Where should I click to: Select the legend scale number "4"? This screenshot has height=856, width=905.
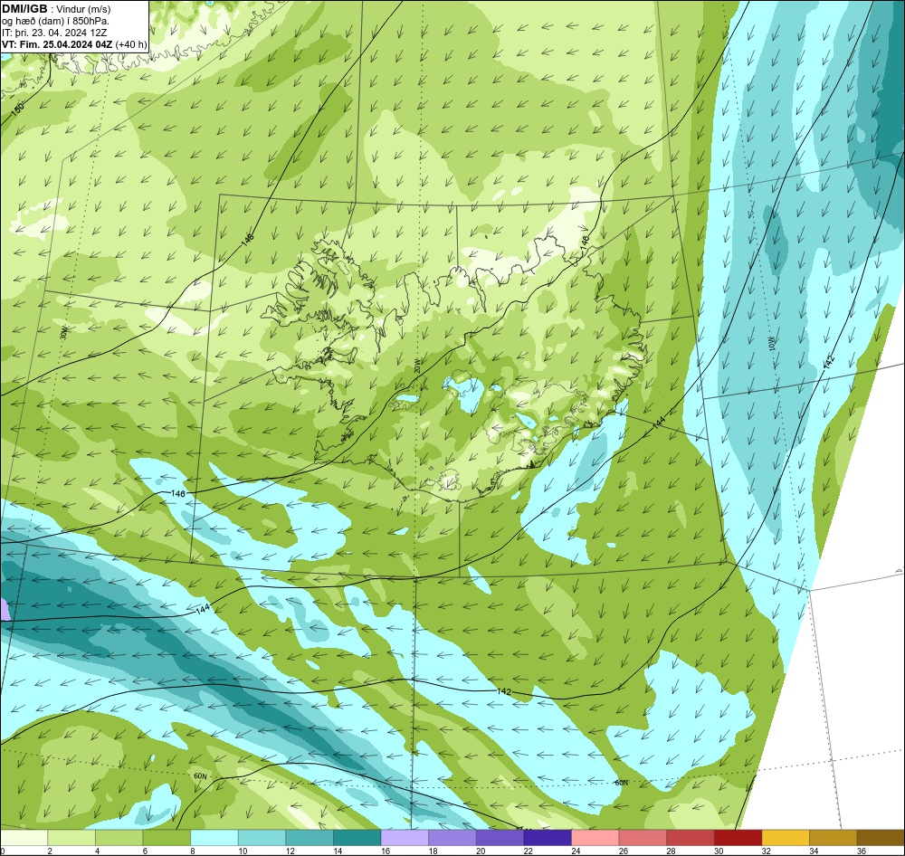point(97,851)
